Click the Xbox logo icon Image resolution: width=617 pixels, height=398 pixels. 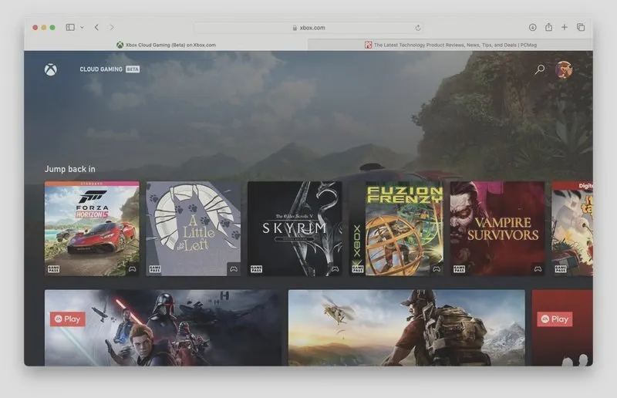(x=50, y=69)
